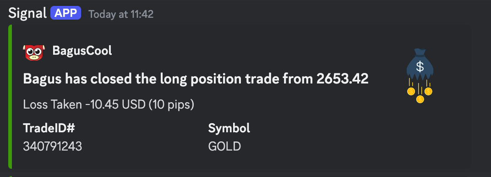The image size is (491, 177).
Task: Click the Today at 11:42 timestamp
Action: click(121, 14)
